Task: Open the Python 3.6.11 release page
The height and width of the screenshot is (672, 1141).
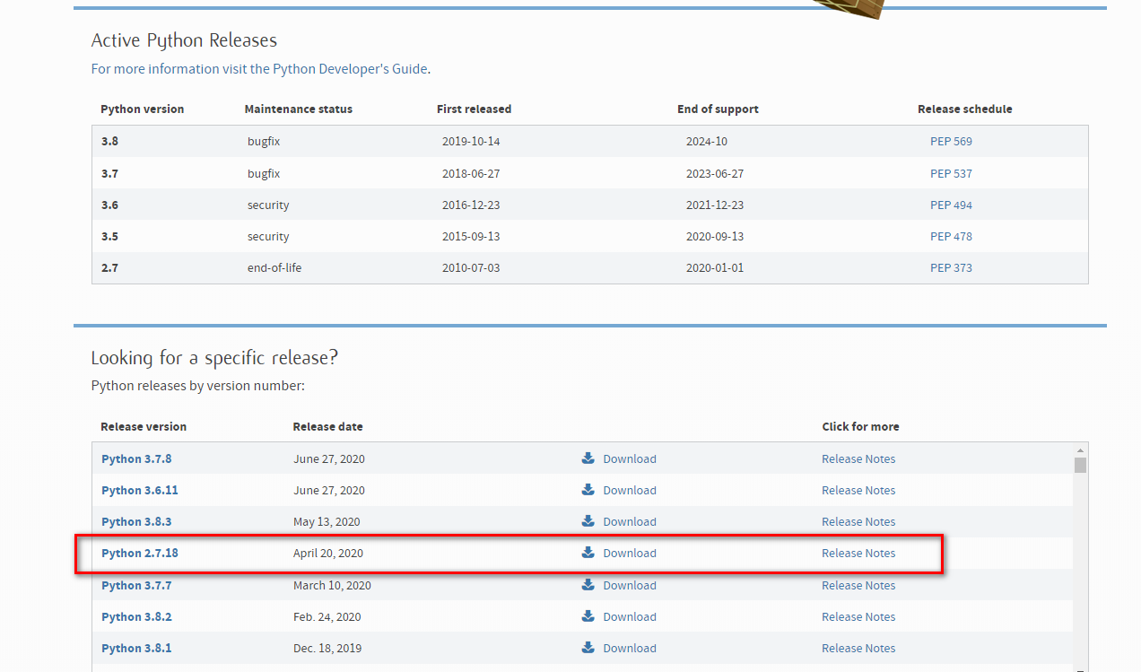Action: 140,490
